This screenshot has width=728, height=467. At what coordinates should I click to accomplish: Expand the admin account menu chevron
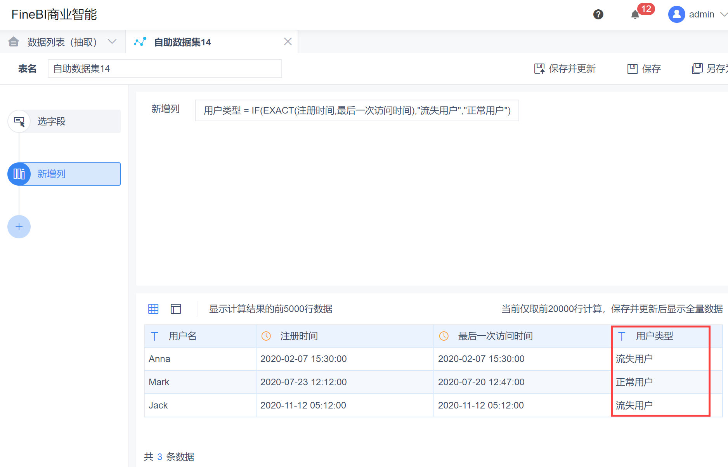point(723,14)
